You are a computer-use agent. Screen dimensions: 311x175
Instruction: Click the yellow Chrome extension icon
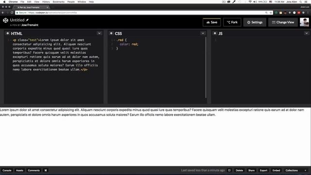tap(281, 13)
